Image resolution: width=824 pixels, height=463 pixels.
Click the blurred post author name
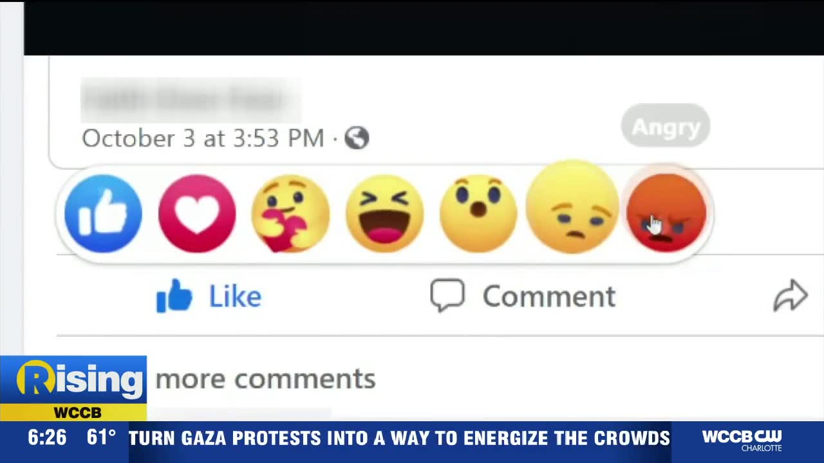click(x=191, y=100)
